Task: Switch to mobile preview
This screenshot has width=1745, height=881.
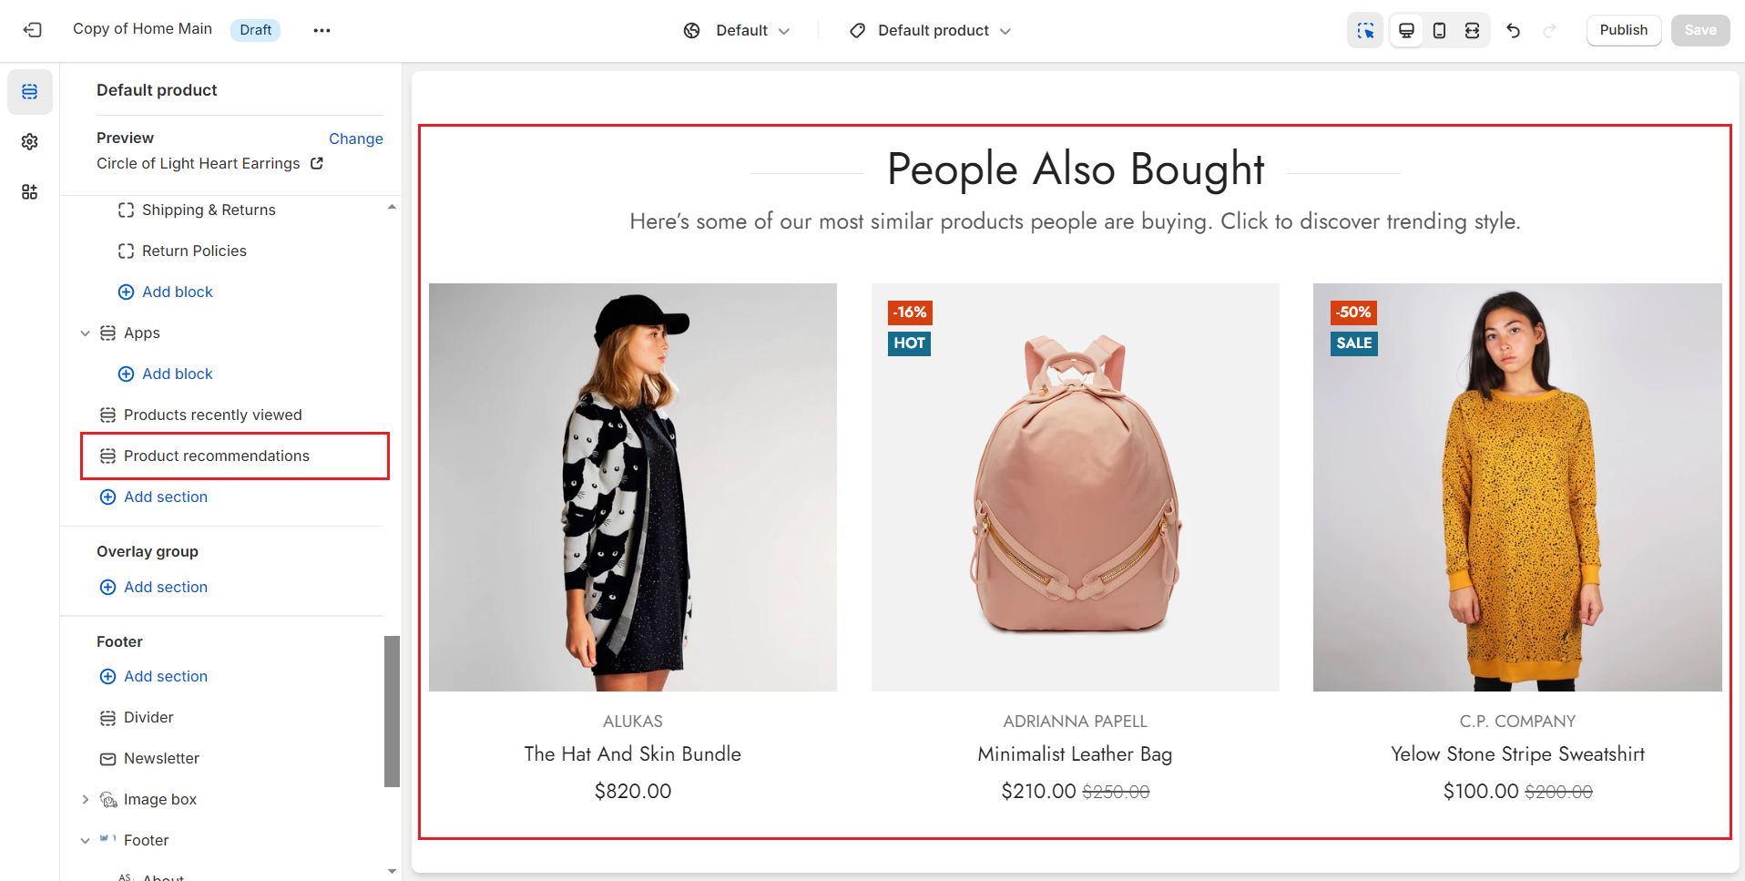Action: (x=1439, y=30)
